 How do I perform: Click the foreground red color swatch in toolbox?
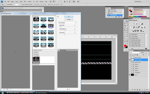(x=125, y=46)
